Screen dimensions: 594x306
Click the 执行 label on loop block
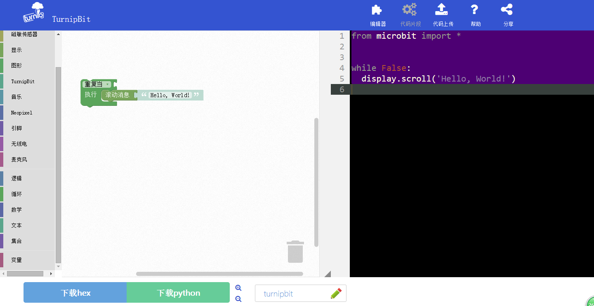[x=91, y=95]
